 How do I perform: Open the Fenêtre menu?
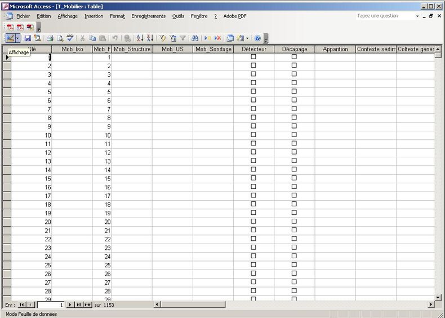[x=199, y=16]
